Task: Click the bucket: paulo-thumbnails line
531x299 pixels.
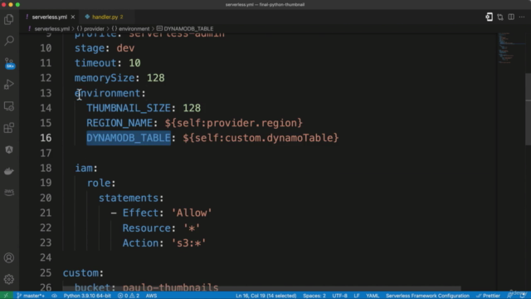Action: [147, 287]
